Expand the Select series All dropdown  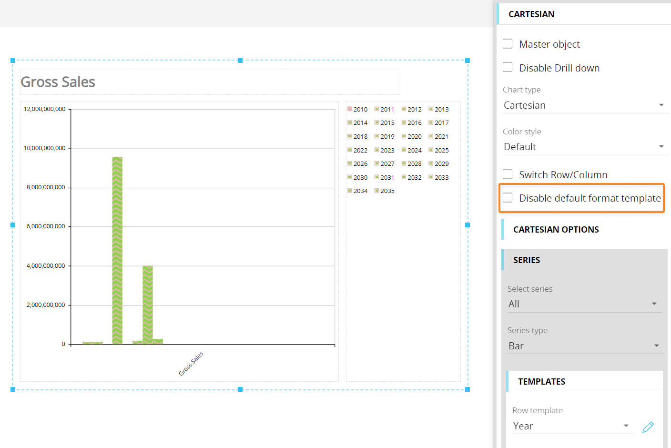(x=585, y=304)
